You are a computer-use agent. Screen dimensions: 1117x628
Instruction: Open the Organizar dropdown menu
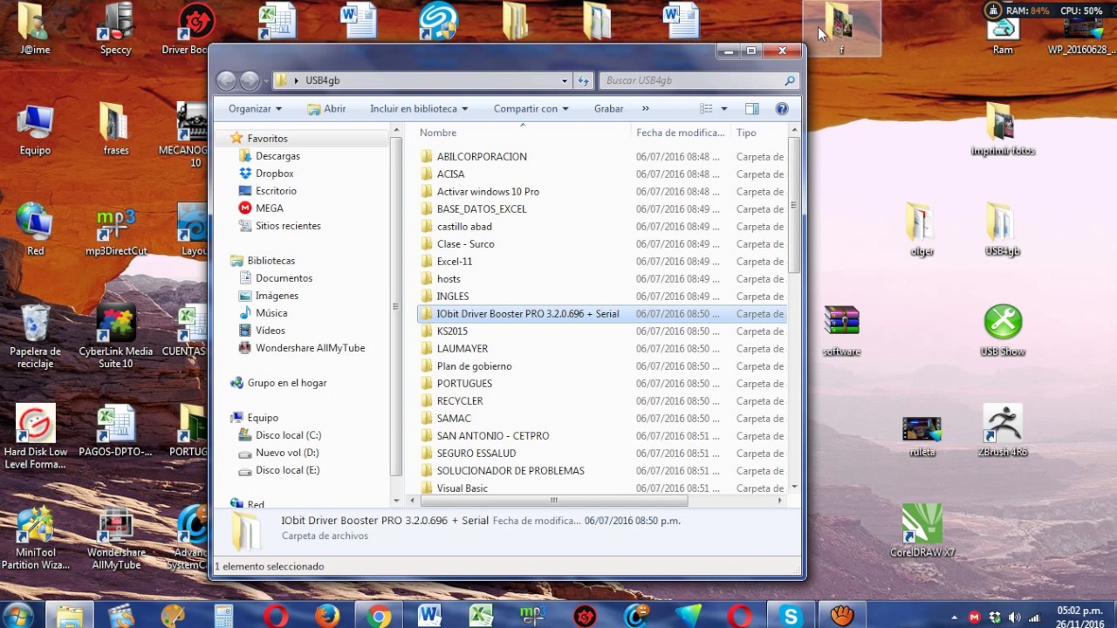click(x=255, y=109)
